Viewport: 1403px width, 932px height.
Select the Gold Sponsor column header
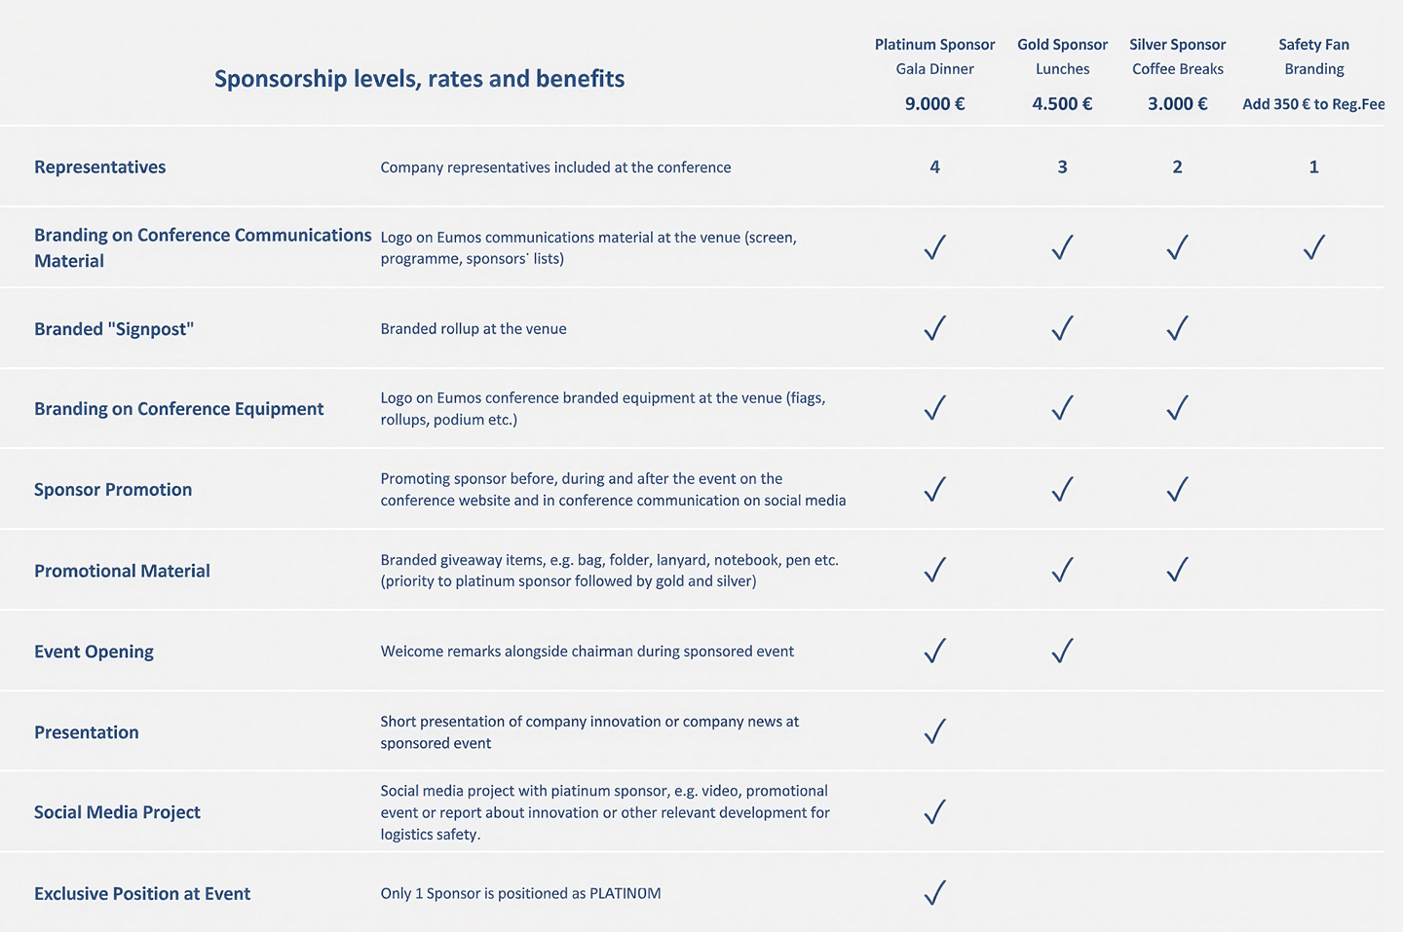(1062, 45)
